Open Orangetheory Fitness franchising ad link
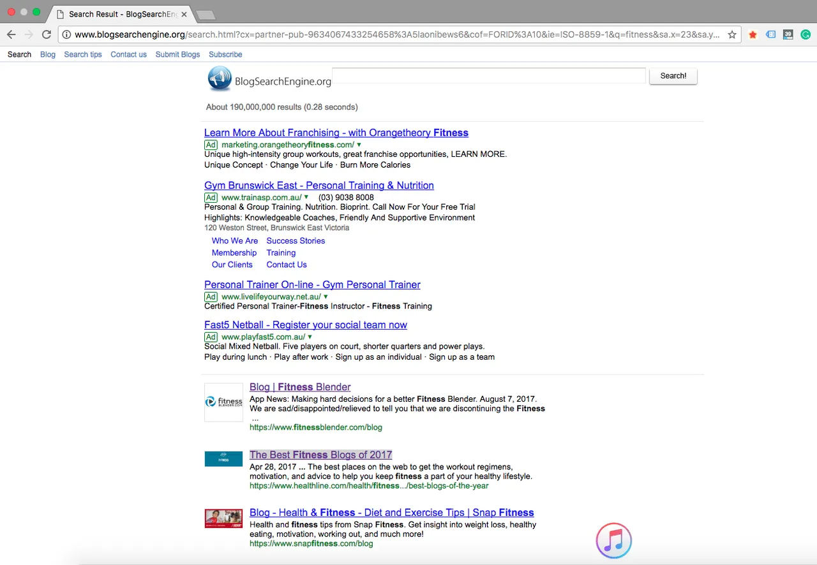Image resolution: width=817 pixels, height=565 pixels. pos(336,133)
